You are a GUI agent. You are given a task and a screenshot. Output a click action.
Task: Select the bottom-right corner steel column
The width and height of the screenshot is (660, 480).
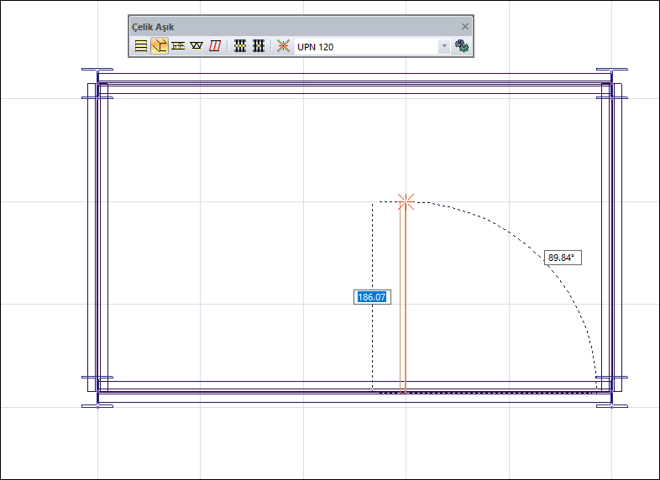[611, 392]
